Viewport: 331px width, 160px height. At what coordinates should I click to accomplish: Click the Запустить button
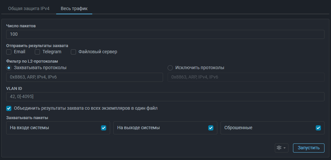pos(308,148)
